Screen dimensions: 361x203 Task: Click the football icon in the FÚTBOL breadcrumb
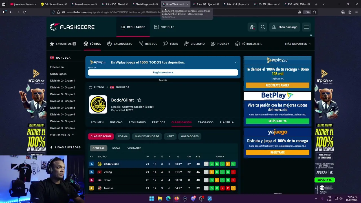(x=91, y=87)
